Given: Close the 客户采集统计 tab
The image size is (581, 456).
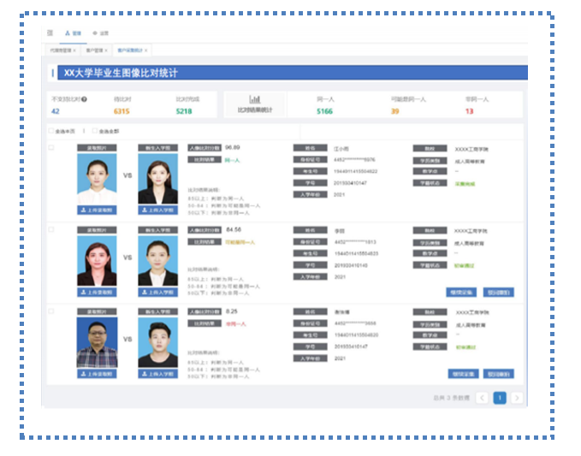Looking at the screenshot, I should click(146, 50).
